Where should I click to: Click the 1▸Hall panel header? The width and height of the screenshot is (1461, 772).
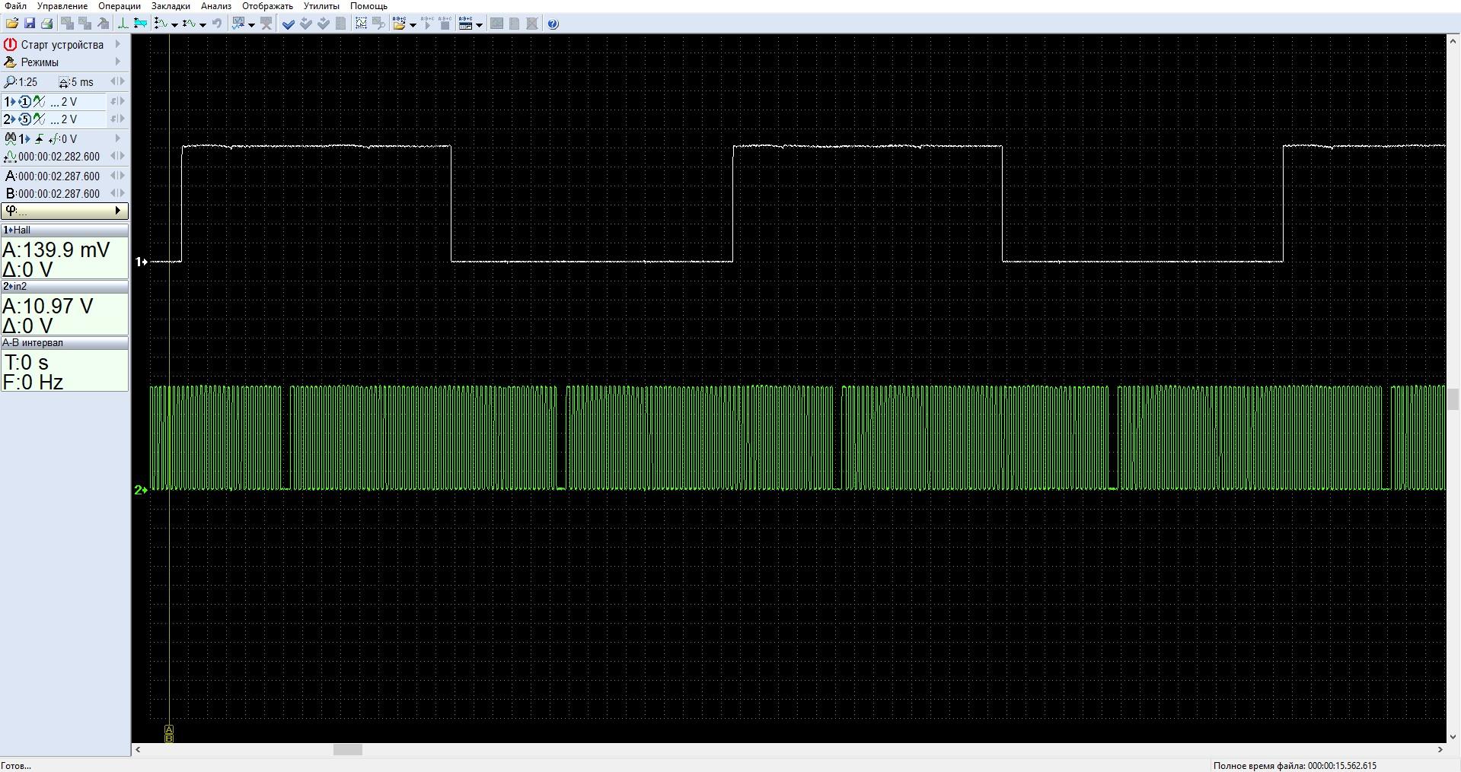point(65,230)
